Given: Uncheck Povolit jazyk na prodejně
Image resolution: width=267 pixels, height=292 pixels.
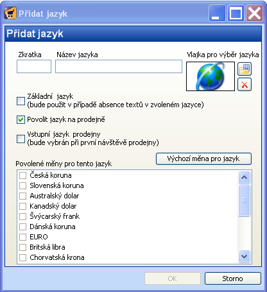Looking at the screenshot, I should [21, 119].
